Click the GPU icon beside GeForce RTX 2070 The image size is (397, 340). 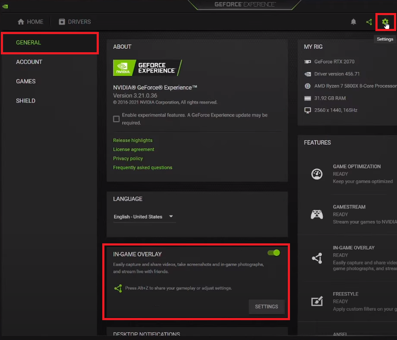[308, 62]
